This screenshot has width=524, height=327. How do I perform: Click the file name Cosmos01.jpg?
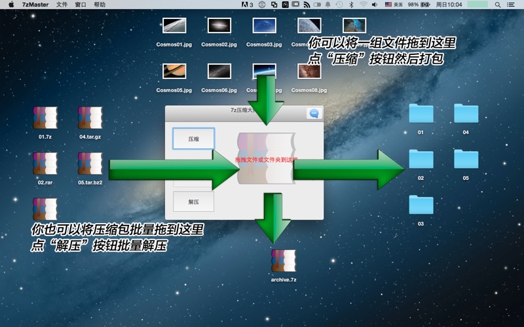174,44
